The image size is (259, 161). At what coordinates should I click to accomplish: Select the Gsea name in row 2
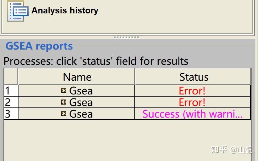click(81, 102)
